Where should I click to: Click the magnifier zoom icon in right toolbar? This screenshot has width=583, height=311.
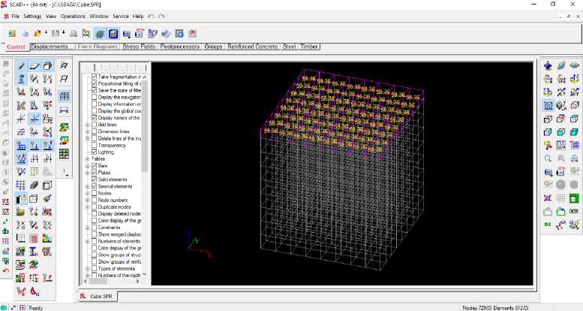(x=548, y=159)
